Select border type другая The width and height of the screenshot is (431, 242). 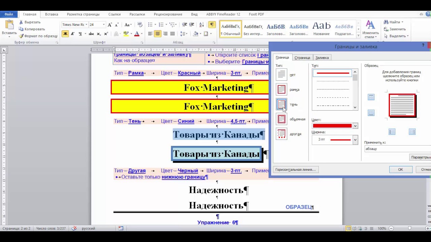point(281,134)
